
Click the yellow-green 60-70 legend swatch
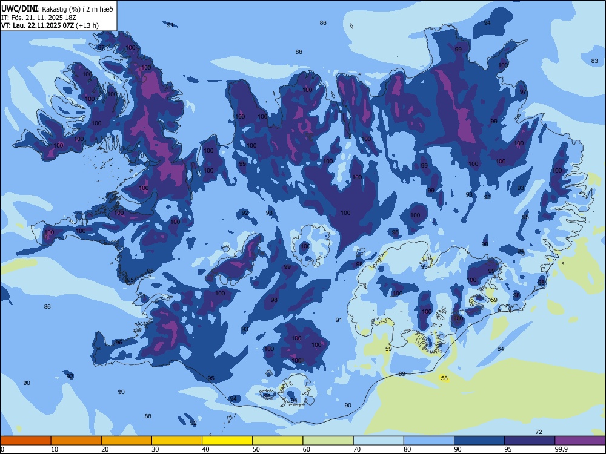(x=328, y=441)
